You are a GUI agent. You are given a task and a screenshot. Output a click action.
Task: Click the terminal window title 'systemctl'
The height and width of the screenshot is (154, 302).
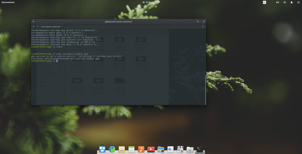pos(118,22)
